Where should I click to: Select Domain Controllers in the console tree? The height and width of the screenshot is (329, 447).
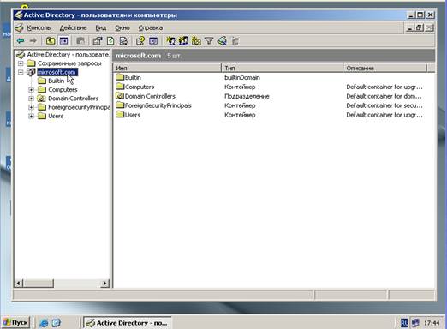pyautogui.click(x=73, y=99)
